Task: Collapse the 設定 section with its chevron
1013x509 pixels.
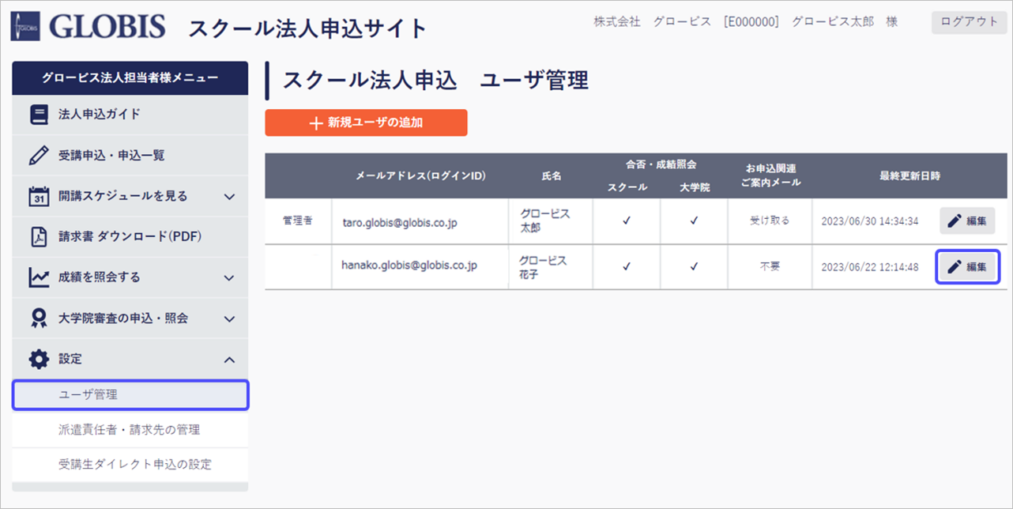Action: click(230, 360)
